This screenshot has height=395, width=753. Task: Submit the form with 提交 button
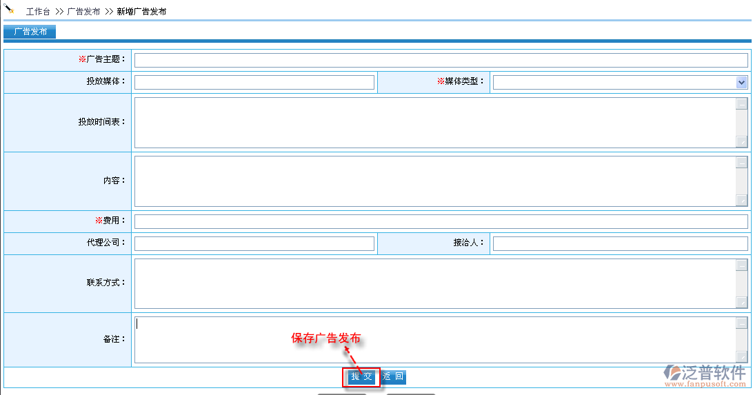(x=361, y=377)
